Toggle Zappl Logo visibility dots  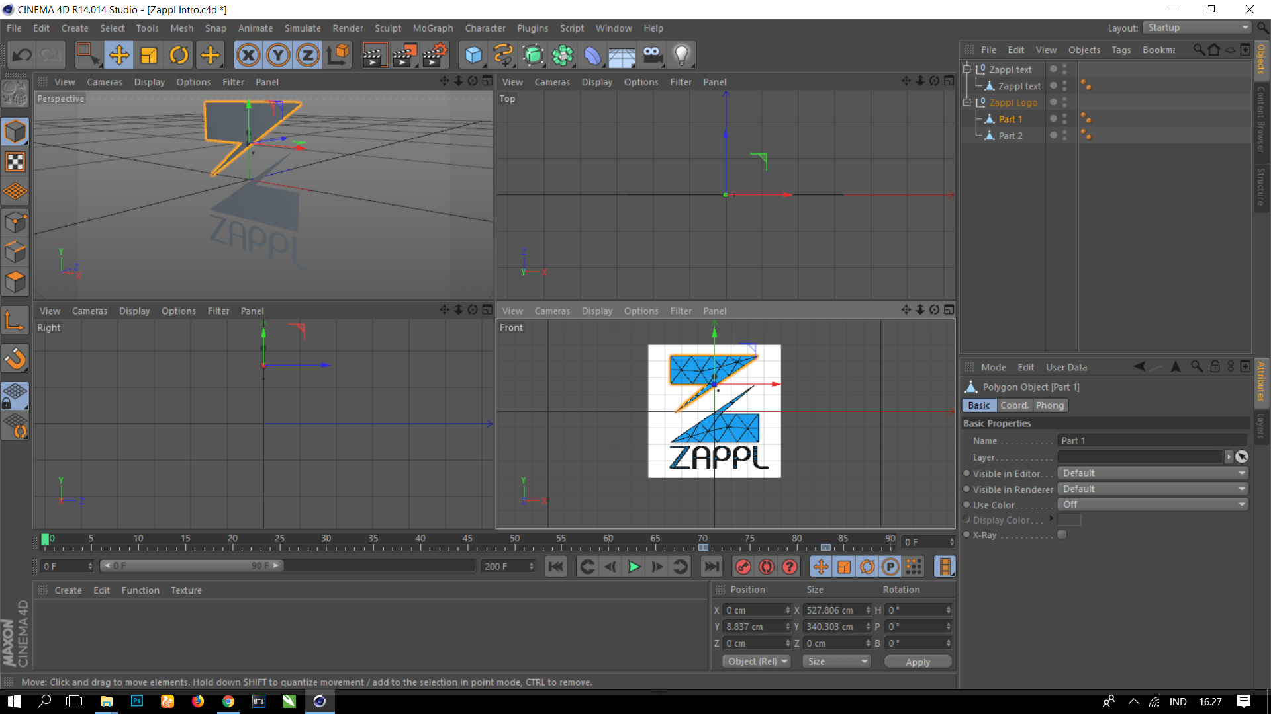click(x=1064, y=102)
